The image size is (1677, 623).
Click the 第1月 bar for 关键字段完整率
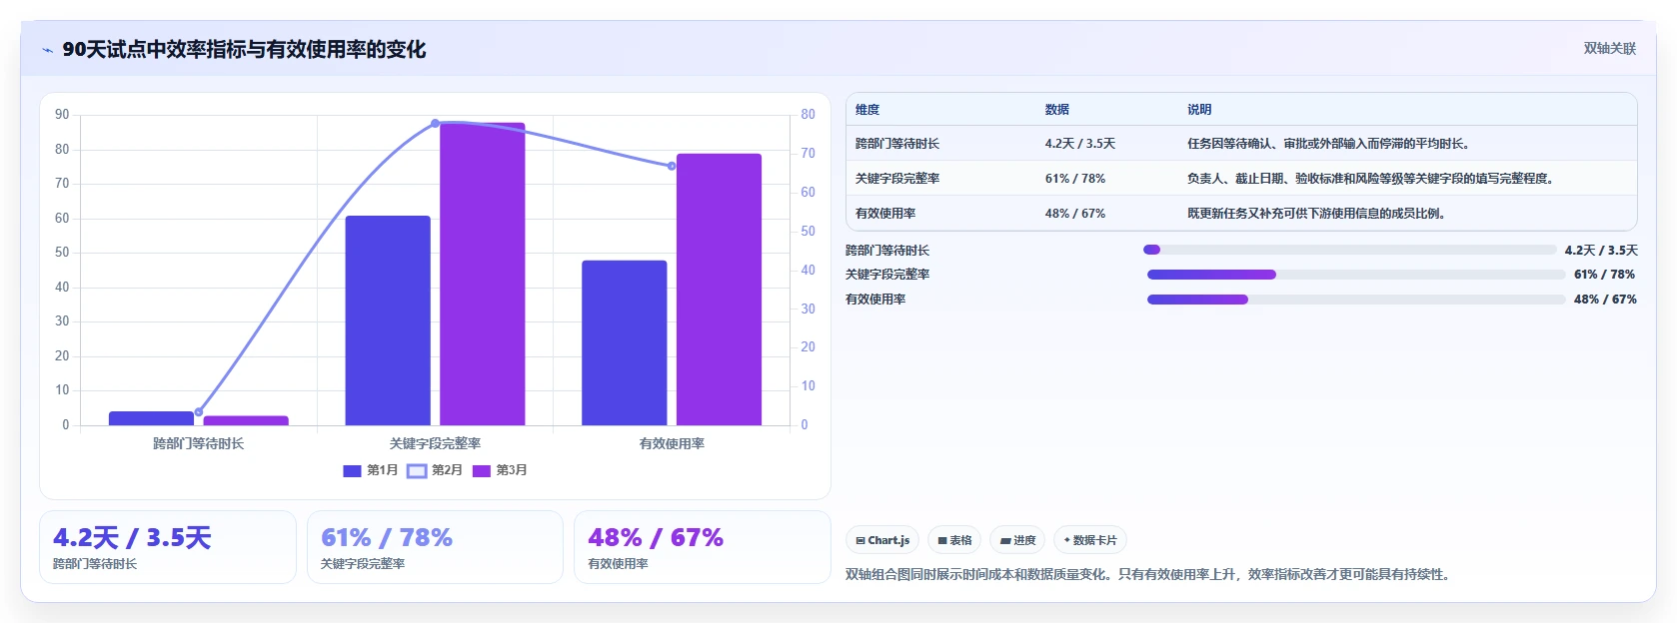[388, 320]
